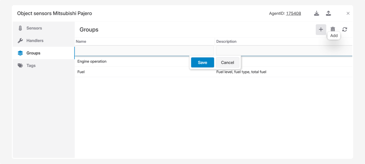This screenshot has height=164, width=365.
Task: Click the download icon in the header
Action: tap(317, 13)
